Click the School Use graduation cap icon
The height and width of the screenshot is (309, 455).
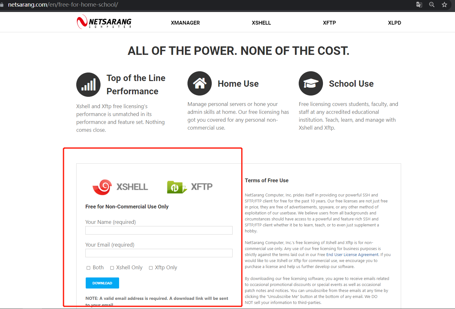311,83
